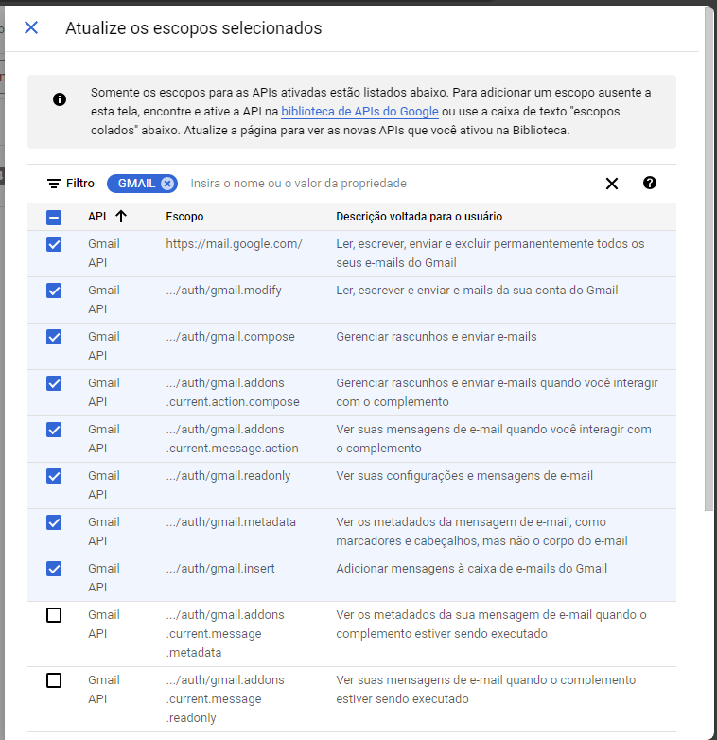Uncheck the https://mail.google.com/ scope
Screen dimensions: 717x740
click(x=54, y=244)
